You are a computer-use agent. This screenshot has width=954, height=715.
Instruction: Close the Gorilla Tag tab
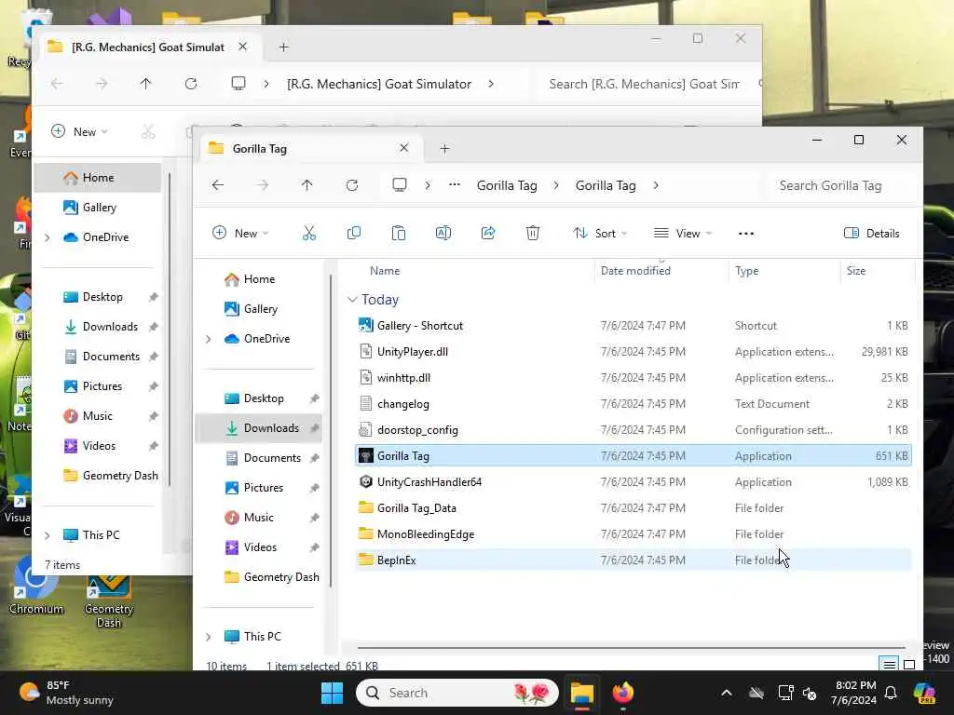pyautogui.click(x=404, y=148)
